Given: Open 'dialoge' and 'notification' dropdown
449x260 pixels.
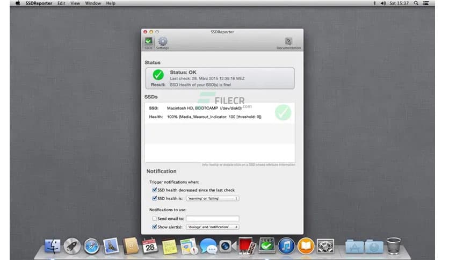Looking at the screenshot, I should (x=213, y=227).
